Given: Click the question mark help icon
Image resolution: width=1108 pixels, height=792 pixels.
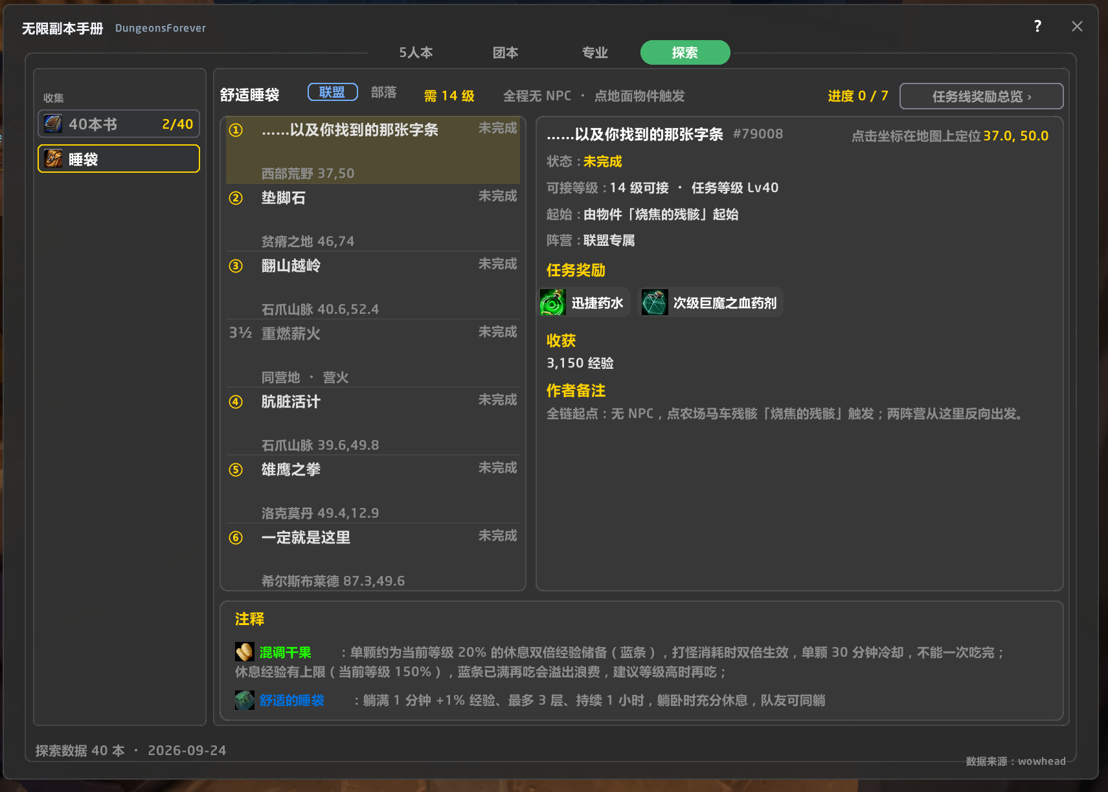Looking at the screenshot, I should pyautogui.click(x=1037, y=26).
